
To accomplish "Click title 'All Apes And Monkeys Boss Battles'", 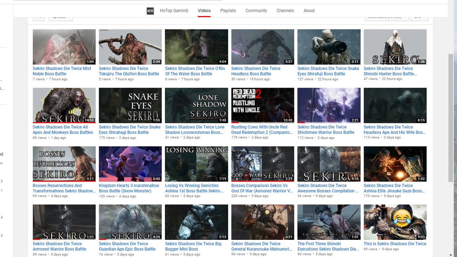I will point(63,130).
